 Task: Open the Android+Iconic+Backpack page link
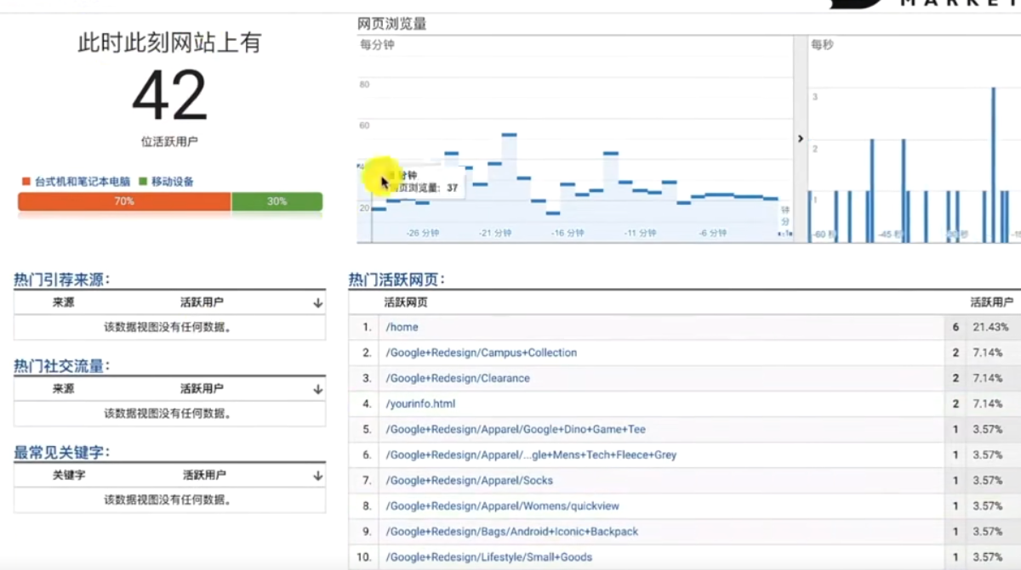pyautogui.click(x=511, y=531)
